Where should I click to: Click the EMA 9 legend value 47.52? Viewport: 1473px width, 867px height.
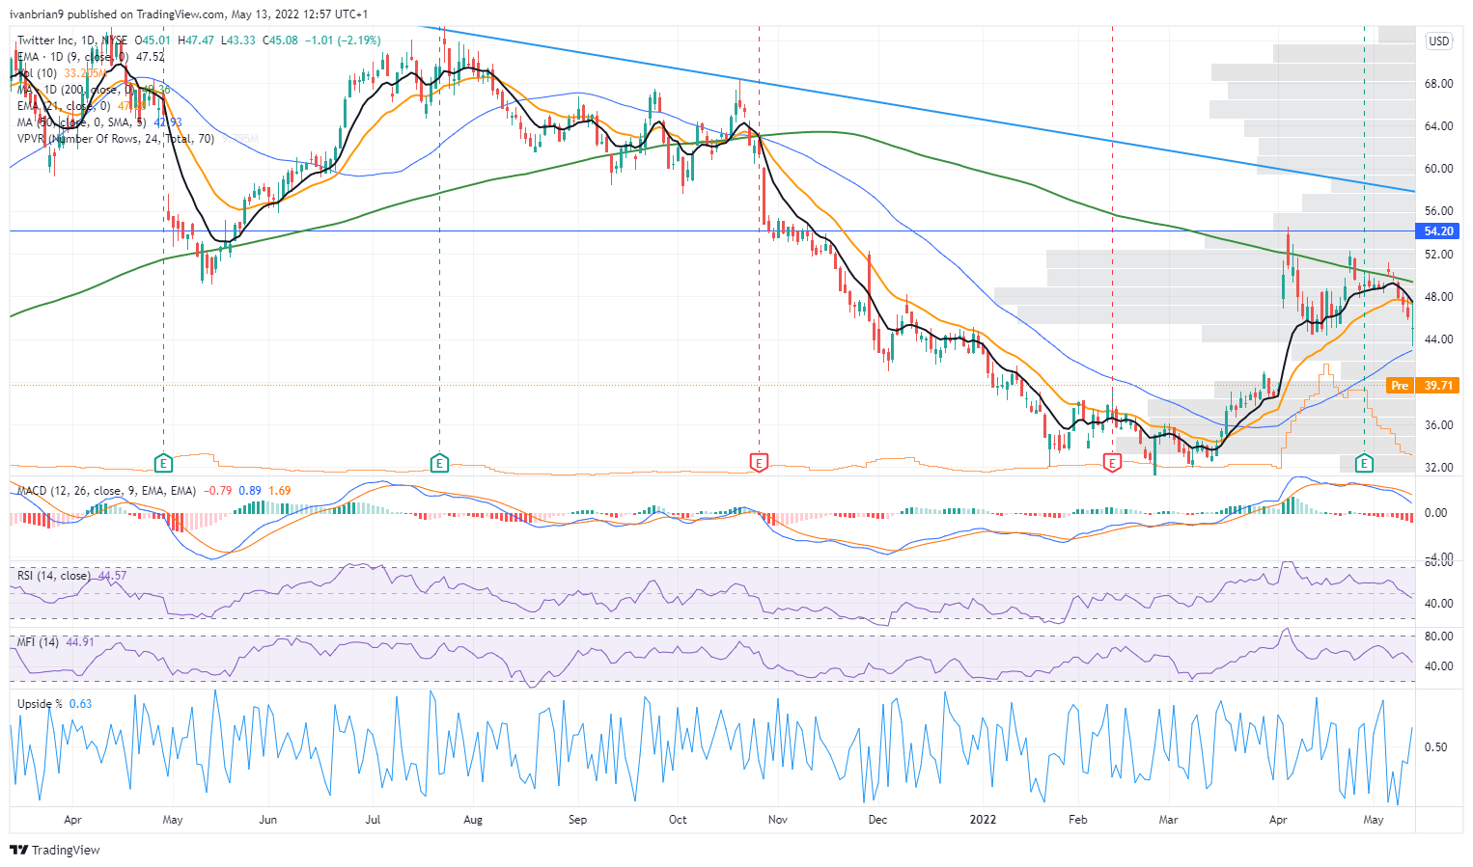point(150,57)
